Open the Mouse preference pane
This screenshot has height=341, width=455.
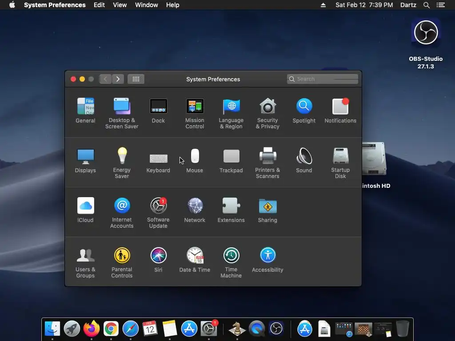[195, 160]
